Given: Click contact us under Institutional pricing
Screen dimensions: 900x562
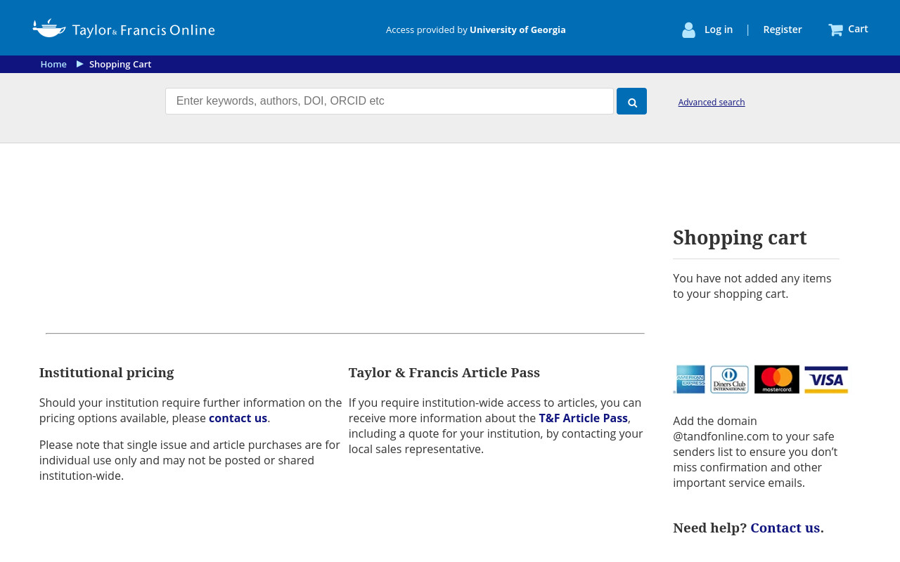Looking at the screenshot, I should coord(238,418).
